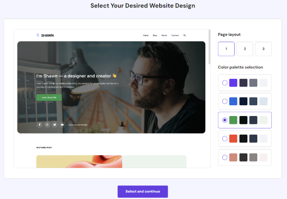Open the Blog link in preview navigation

coord(155,36)
